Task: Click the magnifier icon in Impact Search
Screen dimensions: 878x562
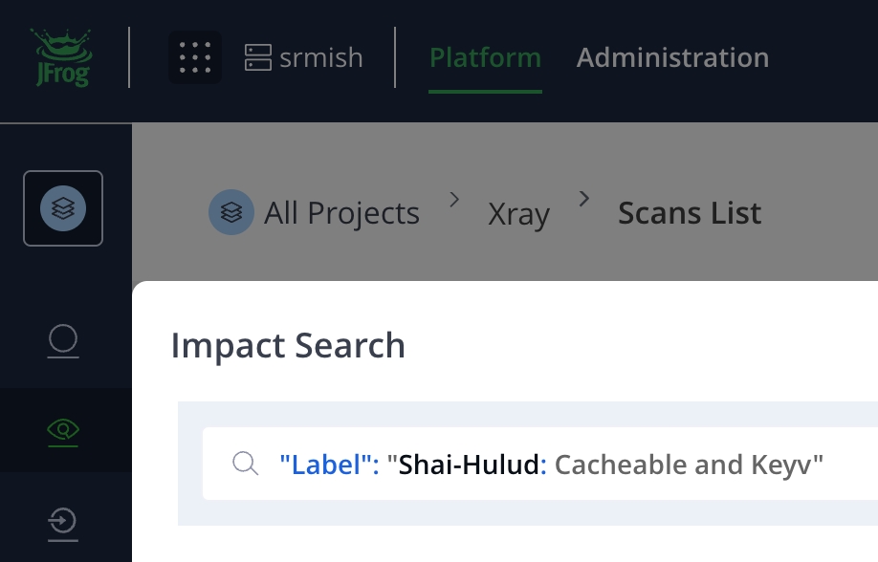Action: [245, 464]
